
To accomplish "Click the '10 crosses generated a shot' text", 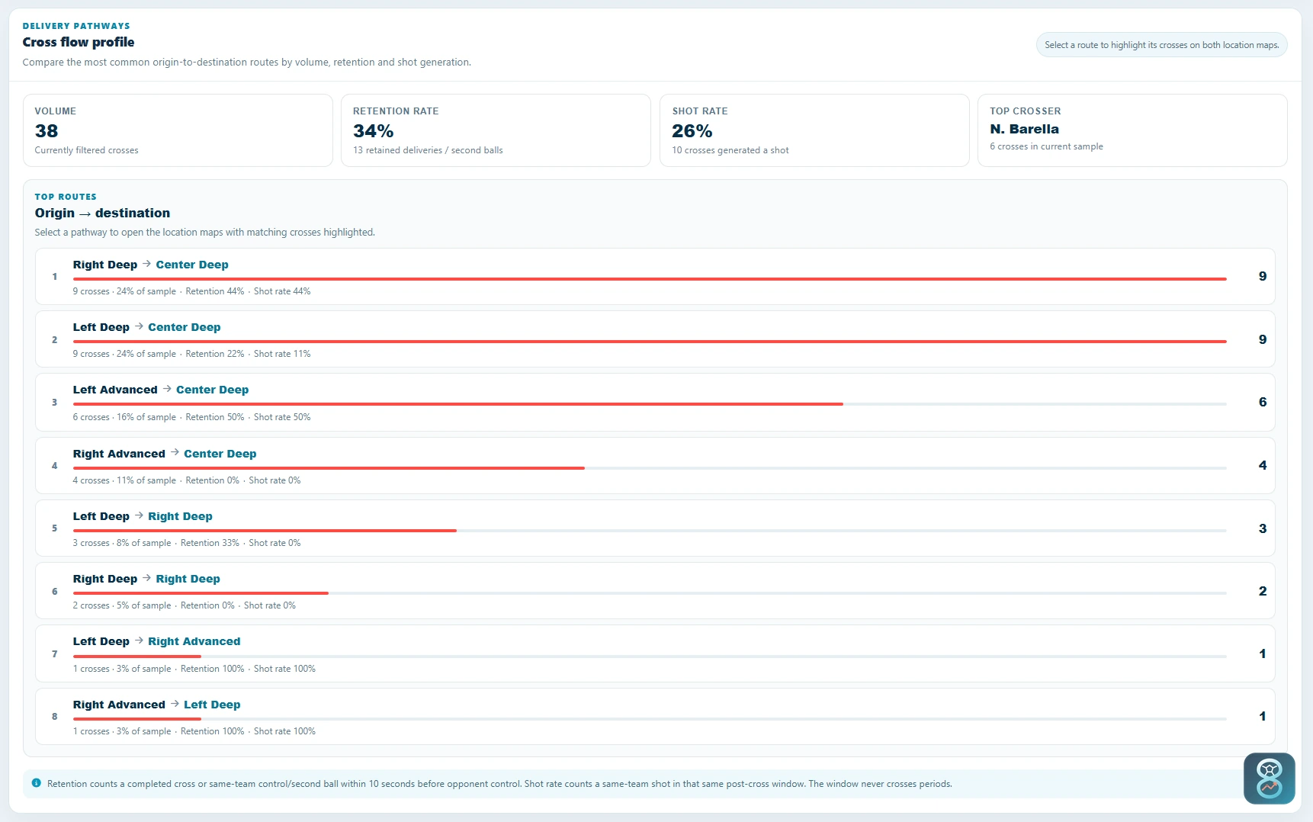I will (x=730, y=150).
